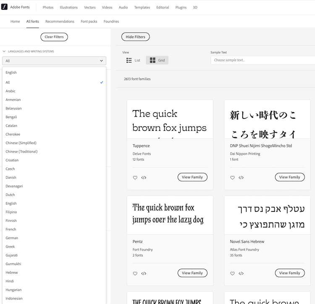Select Gurmukhi language option
This screenshot has height=304, width=315.
[54, 264]
